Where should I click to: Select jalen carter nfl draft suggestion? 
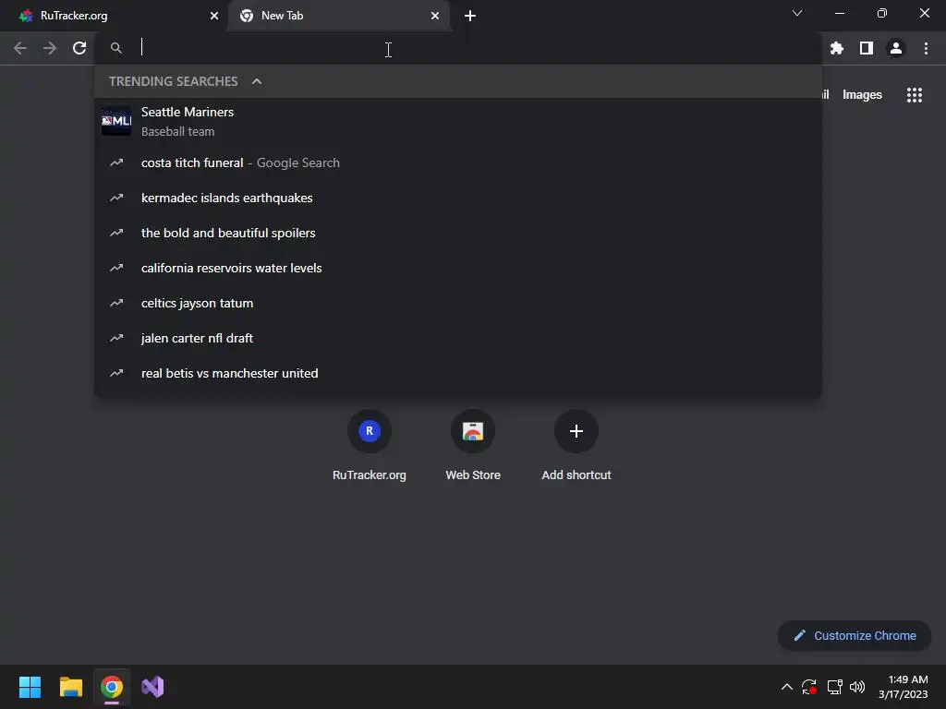458,338
